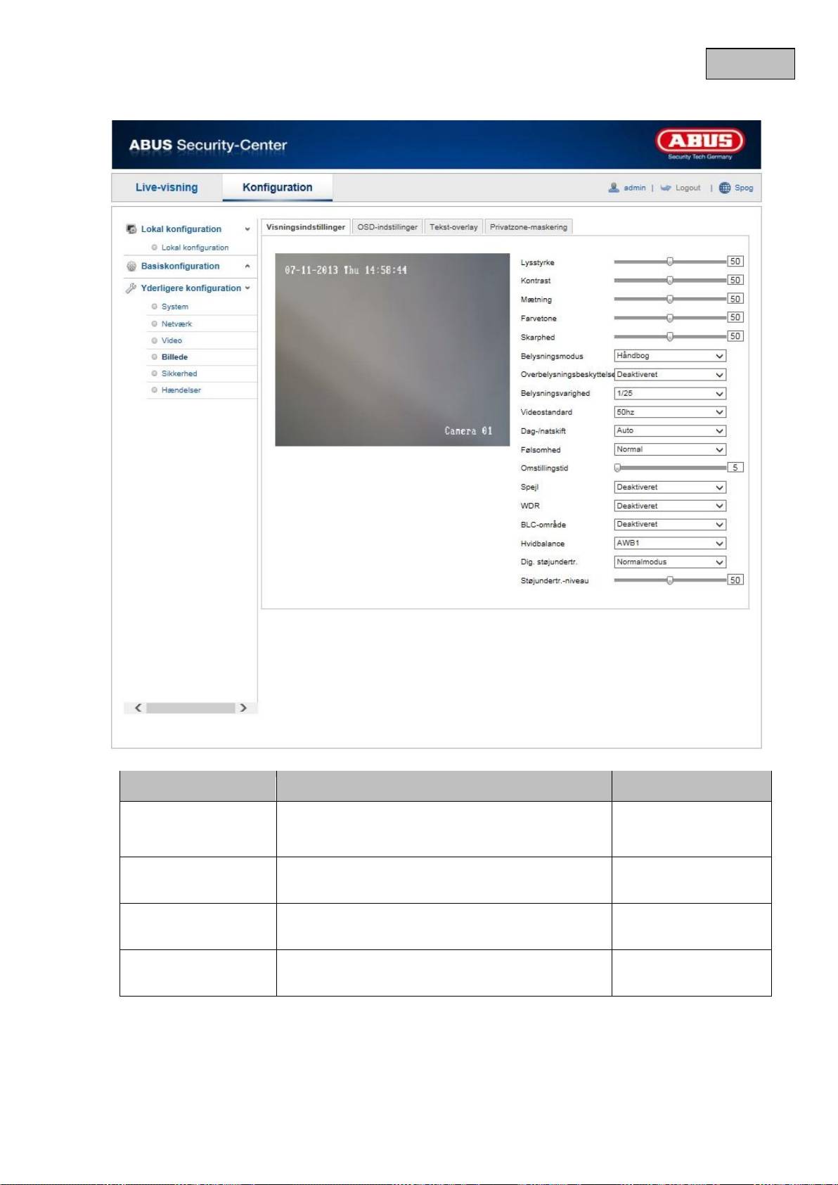
Task: Open Hændelser in the sidebar menu
Action: click(x=181, y=390)
